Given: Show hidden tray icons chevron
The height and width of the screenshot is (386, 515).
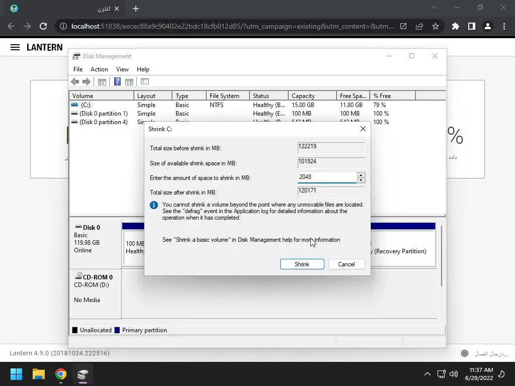Looking at the screenshot, I should coord(427,374).
